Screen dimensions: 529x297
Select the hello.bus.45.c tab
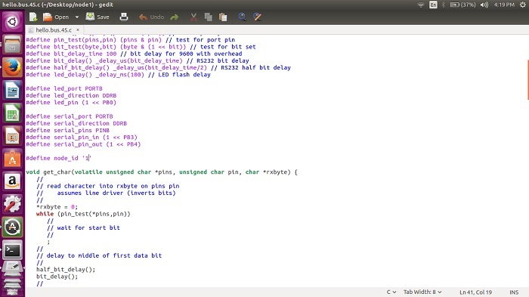click(x=54, y=30)
